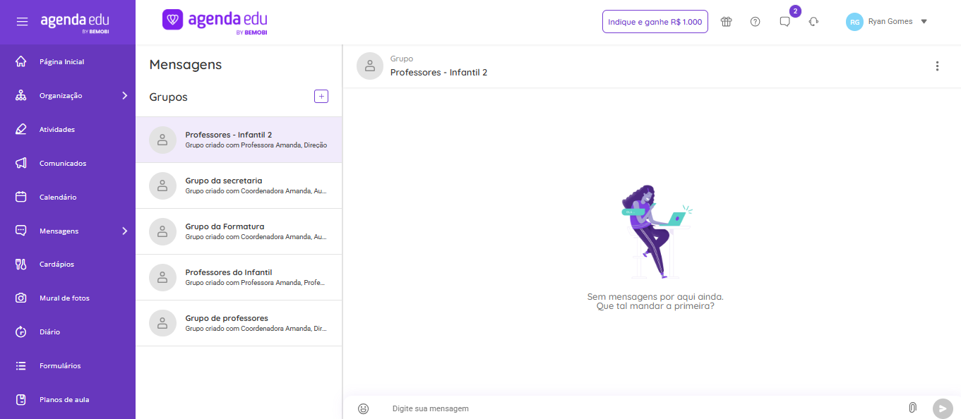
Task: Click the send message arrow button
Action: pyautogui.click(x=943, y=408)
